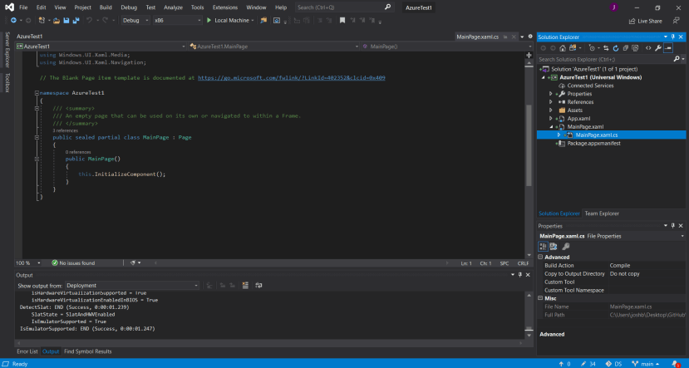Switch to Team Explorer tab
The height and width of the screenshot is (368, 689).
pyautogui.click(x=602, y=213)
